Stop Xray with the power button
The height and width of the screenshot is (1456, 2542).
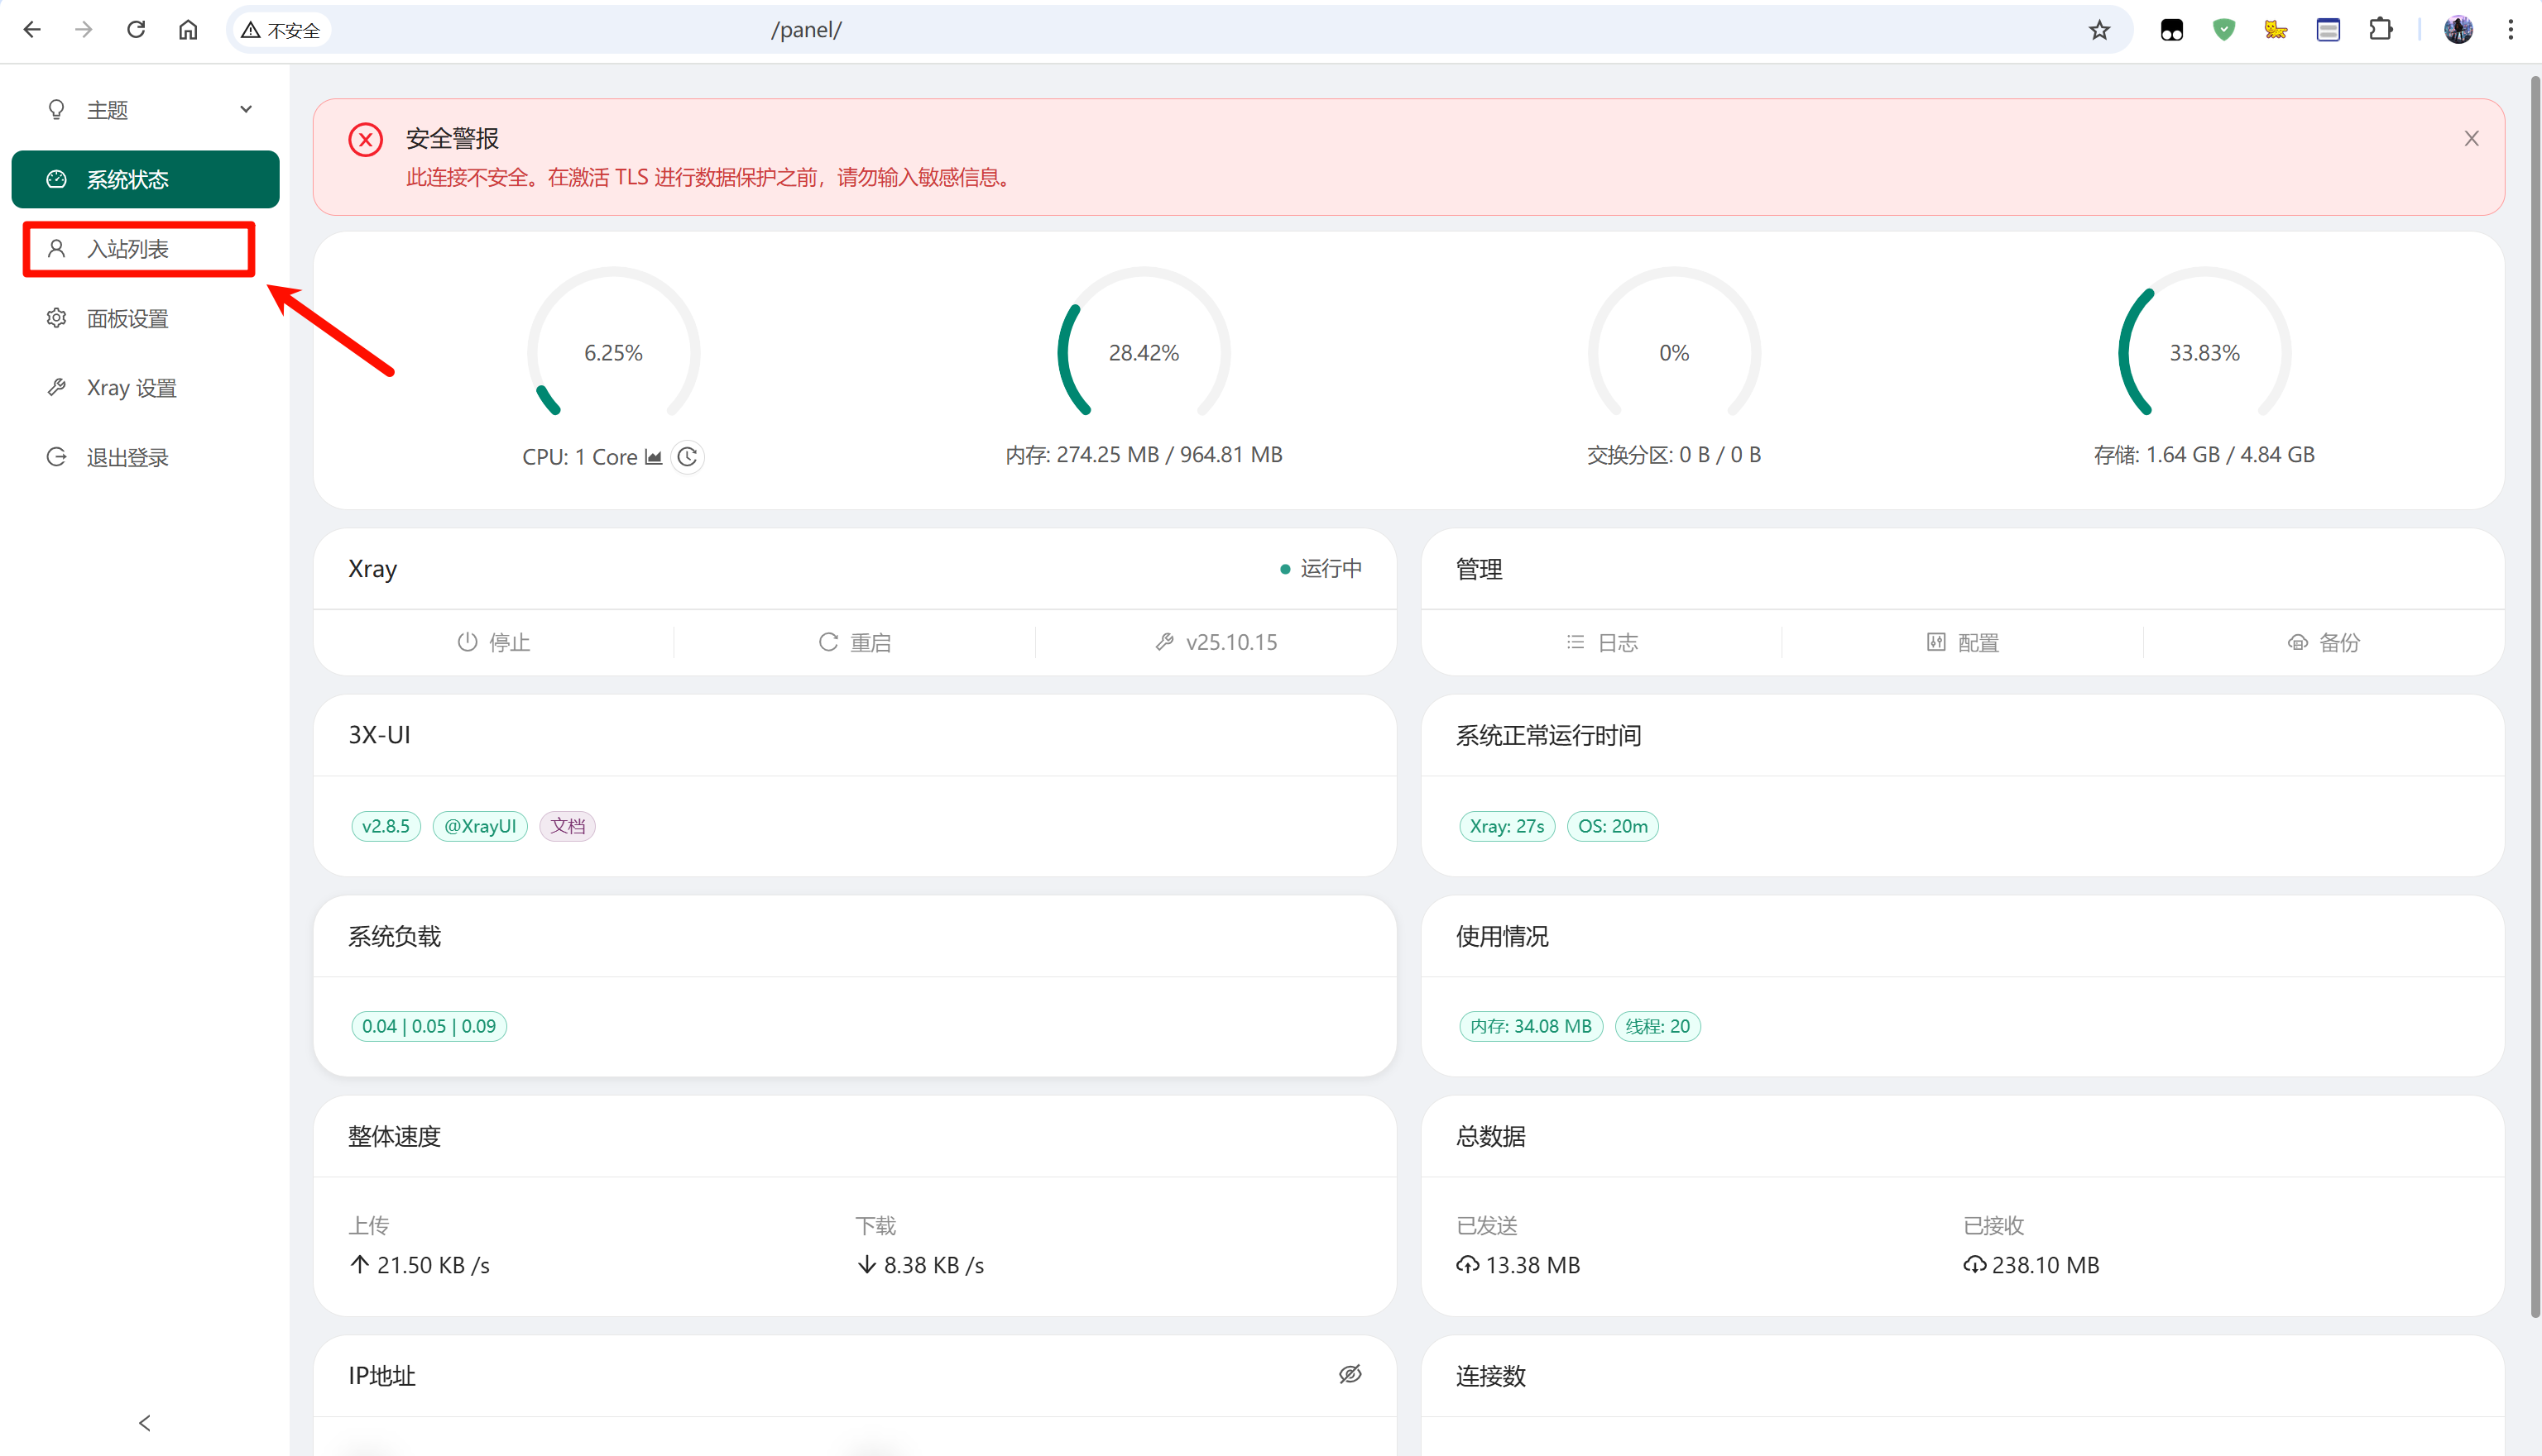pyautogui.click(x=493, y=642)
